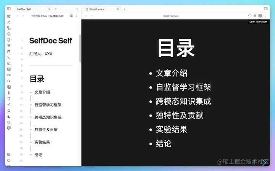The height and width of the screenshot is (171, 275).
Task: Navigate back in the SelfDoc Self pane
Action: 18,16
